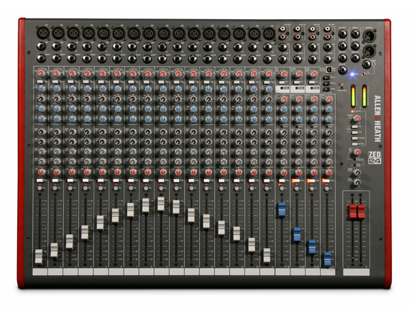Click the leftmost channel's line input jack

pos(41,46)
